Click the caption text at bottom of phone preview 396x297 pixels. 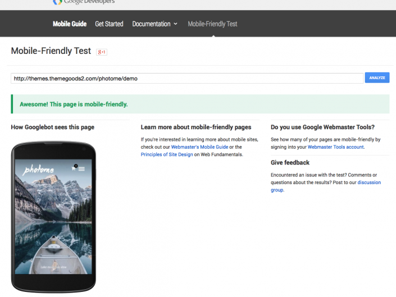click(x=53, y=267)
